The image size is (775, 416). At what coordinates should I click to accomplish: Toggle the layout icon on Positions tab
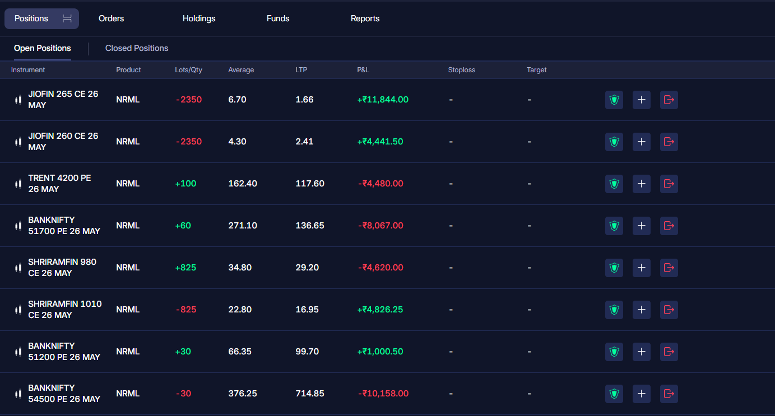click(x=67, y=18)
